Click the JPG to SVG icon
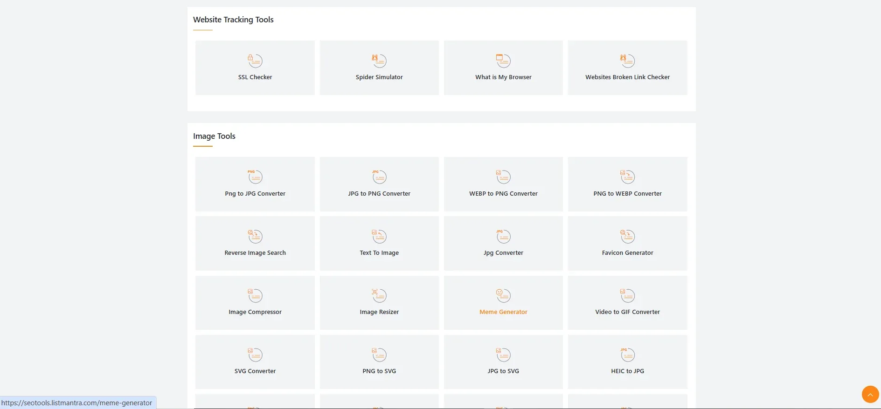Viewport: 881px width, 409px height. click(x=503, y=354)
